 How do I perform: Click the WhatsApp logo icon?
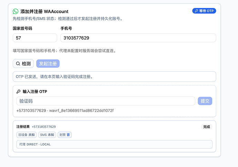(x=16, y=11)
